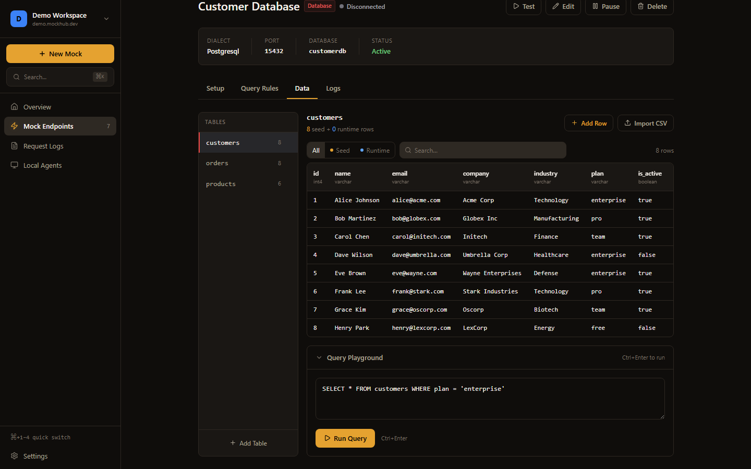Open Settings via the gear icon

click(x=15, y=456)
